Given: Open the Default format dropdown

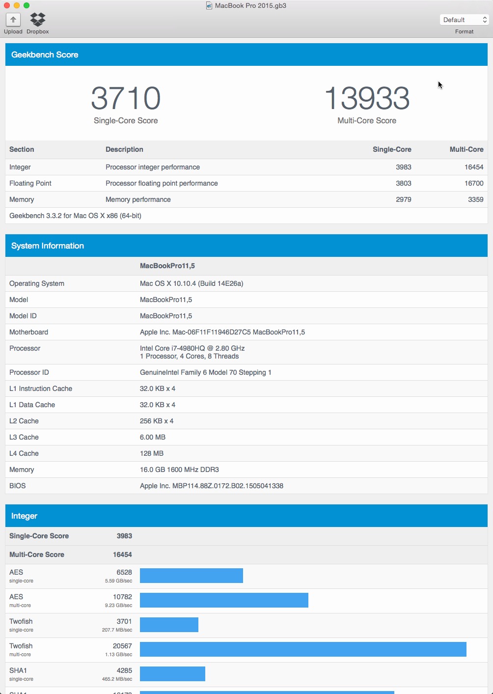Looking at the screenshot, I should (465, 20).
